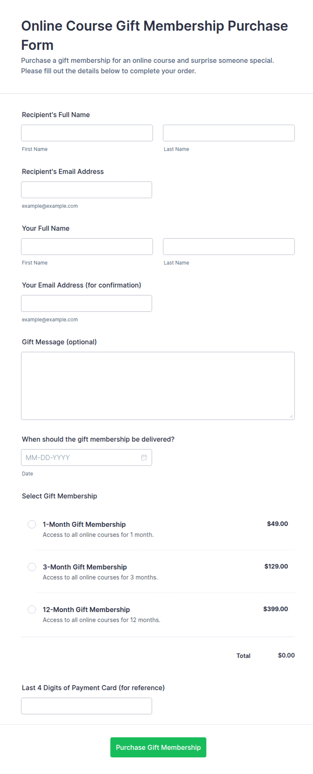Choose the 3-Month Gift Membership option

coord(32,567)
